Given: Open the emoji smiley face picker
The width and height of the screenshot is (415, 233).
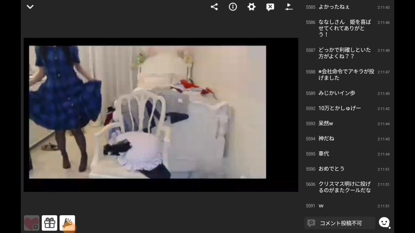Looking at the screenshot, I should point(384,223).
